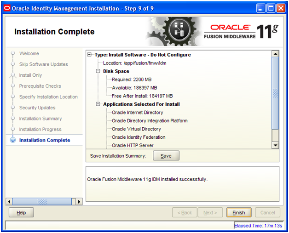The height and width of the screenshot is (233, 289).
Task: Click the summary tree vertical scrollbar thumb
Action: click(275, 93)
